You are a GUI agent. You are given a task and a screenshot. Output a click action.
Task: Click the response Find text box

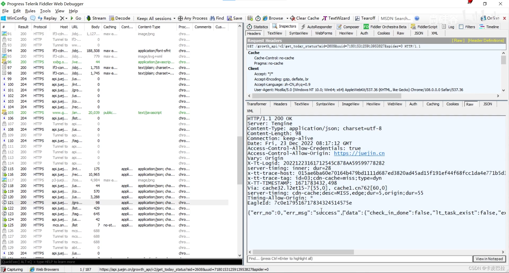click(x=360, y=259)
